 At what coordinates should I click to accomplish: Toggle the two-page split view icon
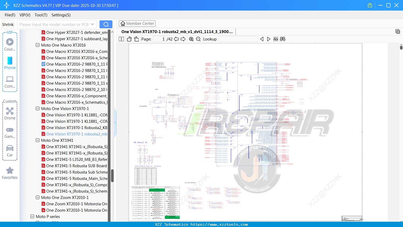click(x=121, y=39)
